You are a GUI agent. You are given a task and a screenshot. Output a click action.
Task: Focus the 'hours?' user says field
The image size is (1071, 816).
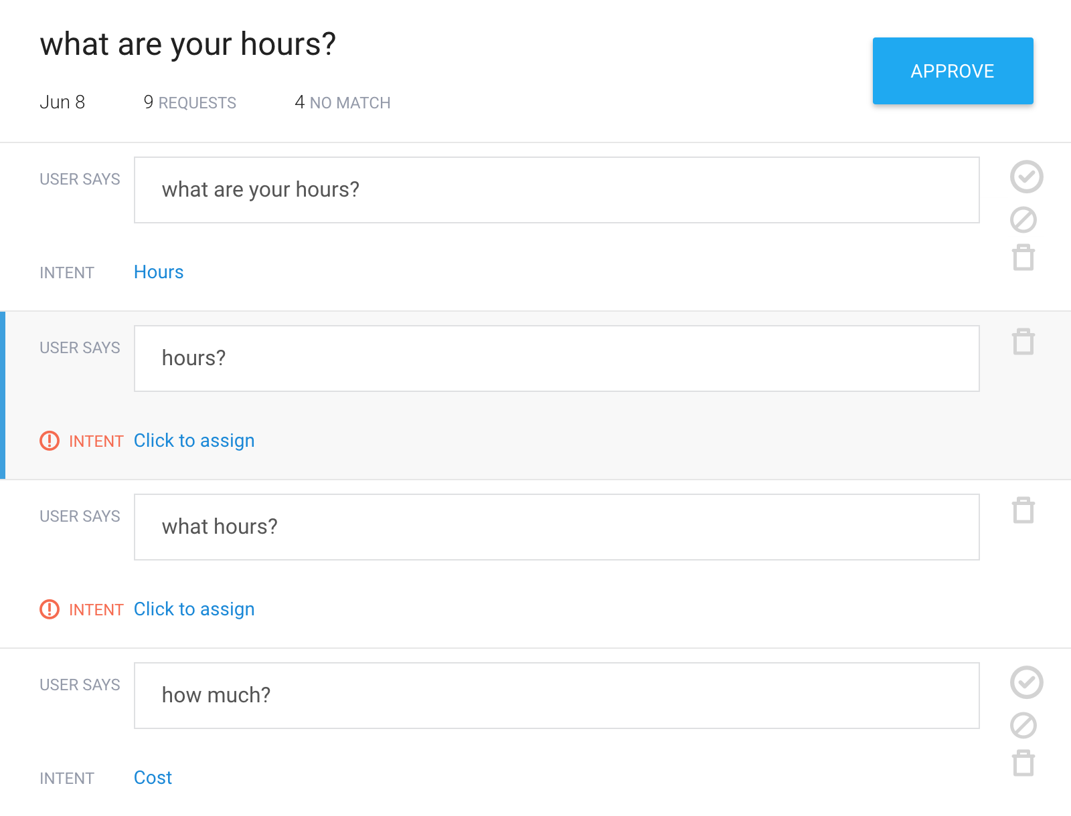(x=556, y=359)
